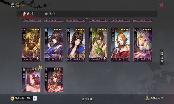Screen dimensions: 174x104
Task: Click the up arrow above the card list
Action: (87, 18)
